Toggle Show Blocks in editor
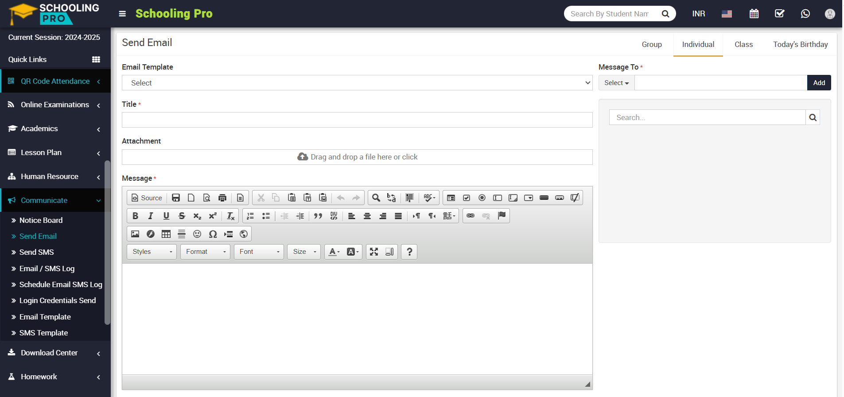This screenshot has height=397, width=844. 389,252
